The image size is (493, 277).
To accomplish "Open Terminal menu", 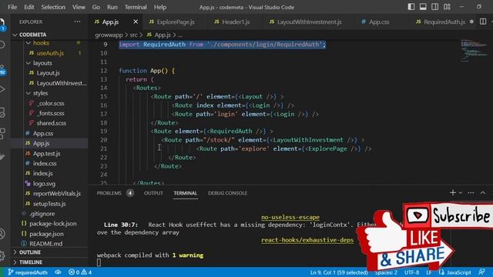I will (136, 7).
